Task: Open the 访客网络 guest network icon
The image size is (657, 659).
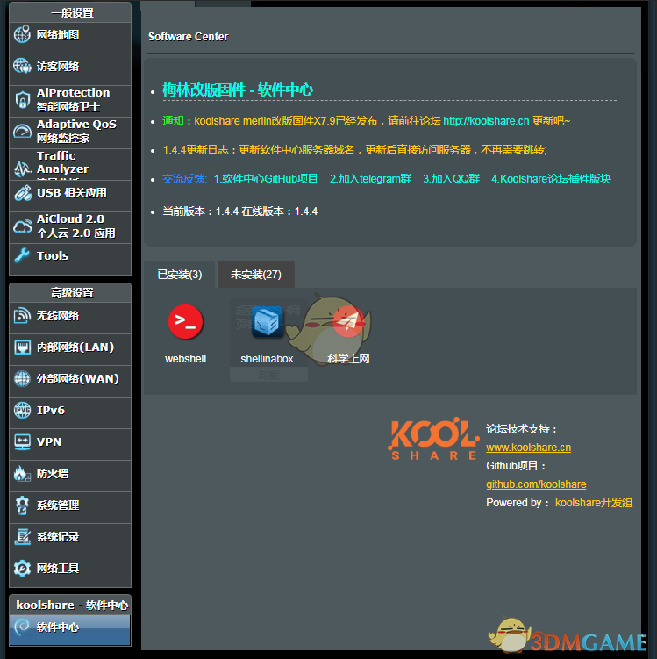Action: [x=22, y=67]
